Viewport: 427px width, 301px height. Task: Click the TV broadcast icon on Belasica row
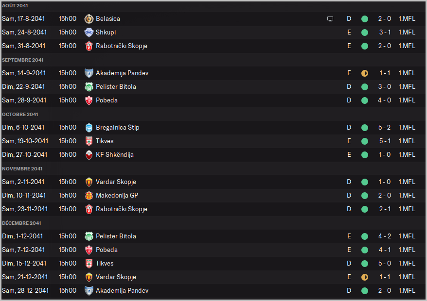[x=330, y=19]
